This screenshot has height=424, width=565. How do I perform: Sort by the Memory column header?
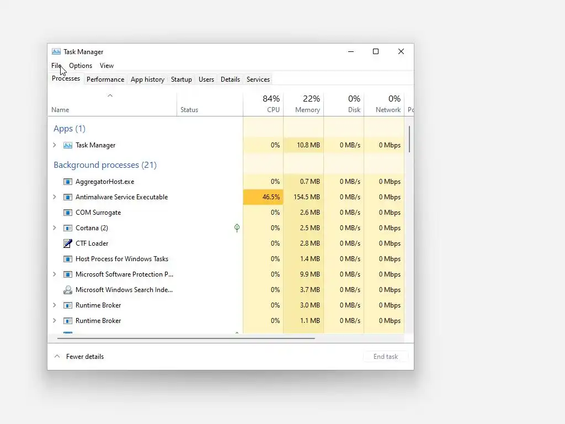(x=303, y=104)
